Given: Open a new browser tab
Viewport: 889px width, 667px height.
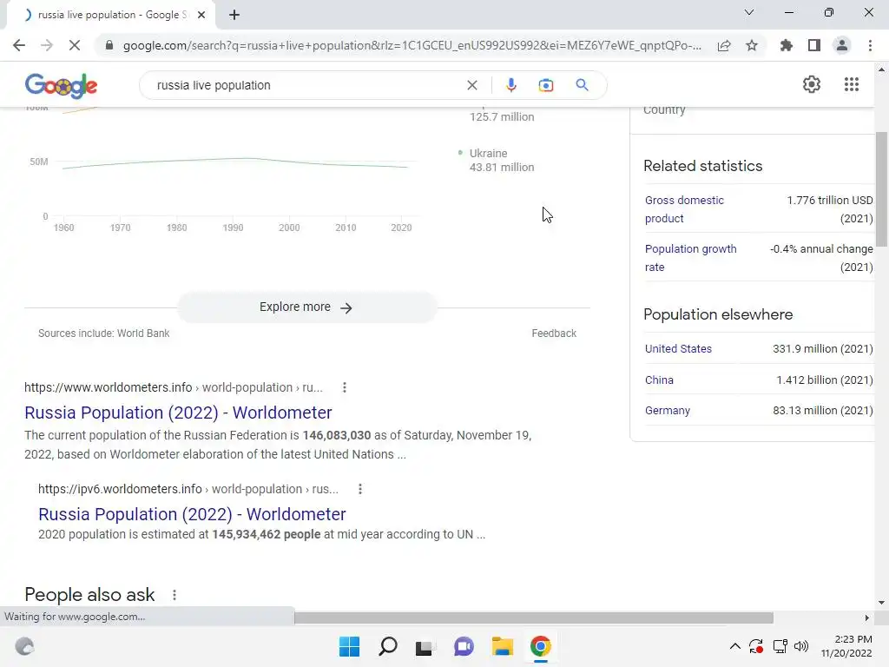Looking at the screenshot, I should [234, 15].
